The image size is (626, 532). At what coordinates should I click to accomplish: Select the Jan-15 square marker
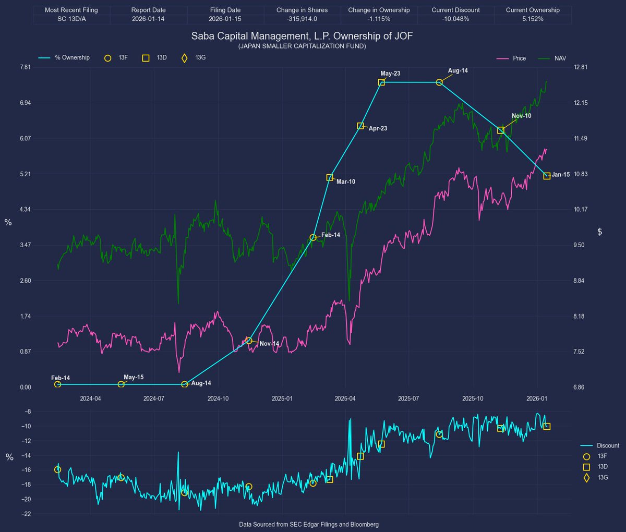tap(547, 175)
